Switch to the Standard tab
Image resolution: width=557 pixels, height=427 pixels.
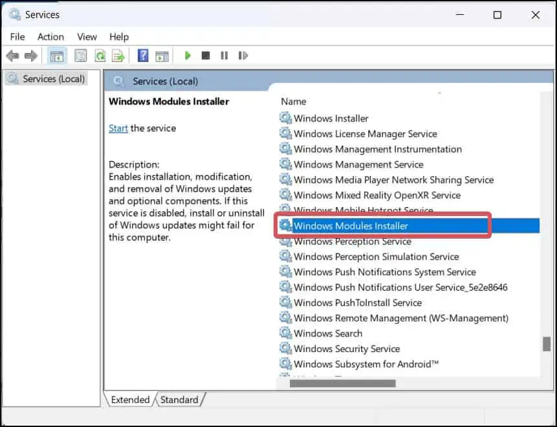click(x=179, y=400)
